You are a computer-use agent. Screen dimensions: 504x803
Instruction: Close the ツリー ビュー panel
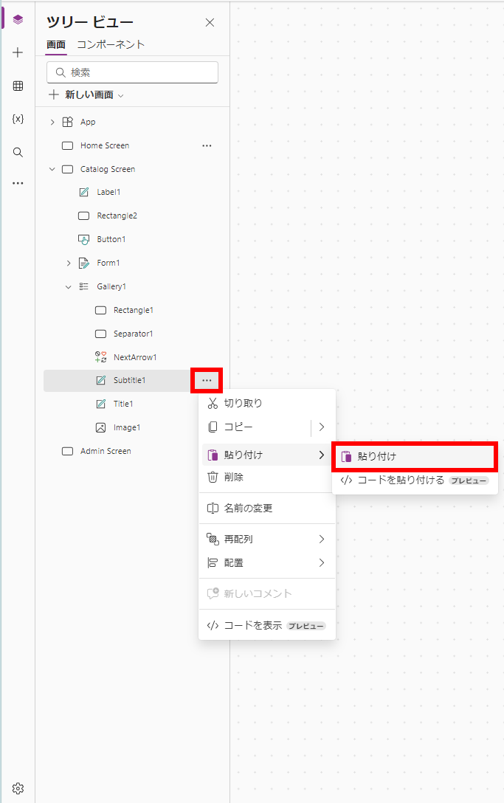[210, 23]
